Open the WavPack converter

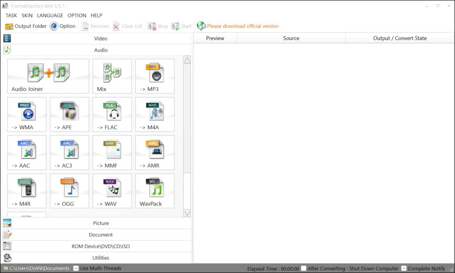[x=155, y=191]
